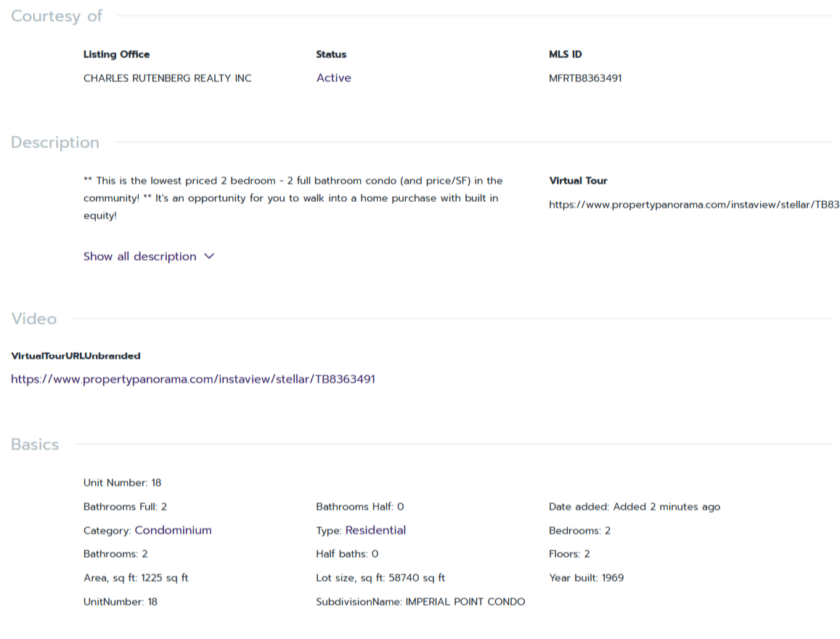This screenshot has width=840, height=639.
Task: Click the Lot size 58740 sq ft field
Action: point(380,578)
